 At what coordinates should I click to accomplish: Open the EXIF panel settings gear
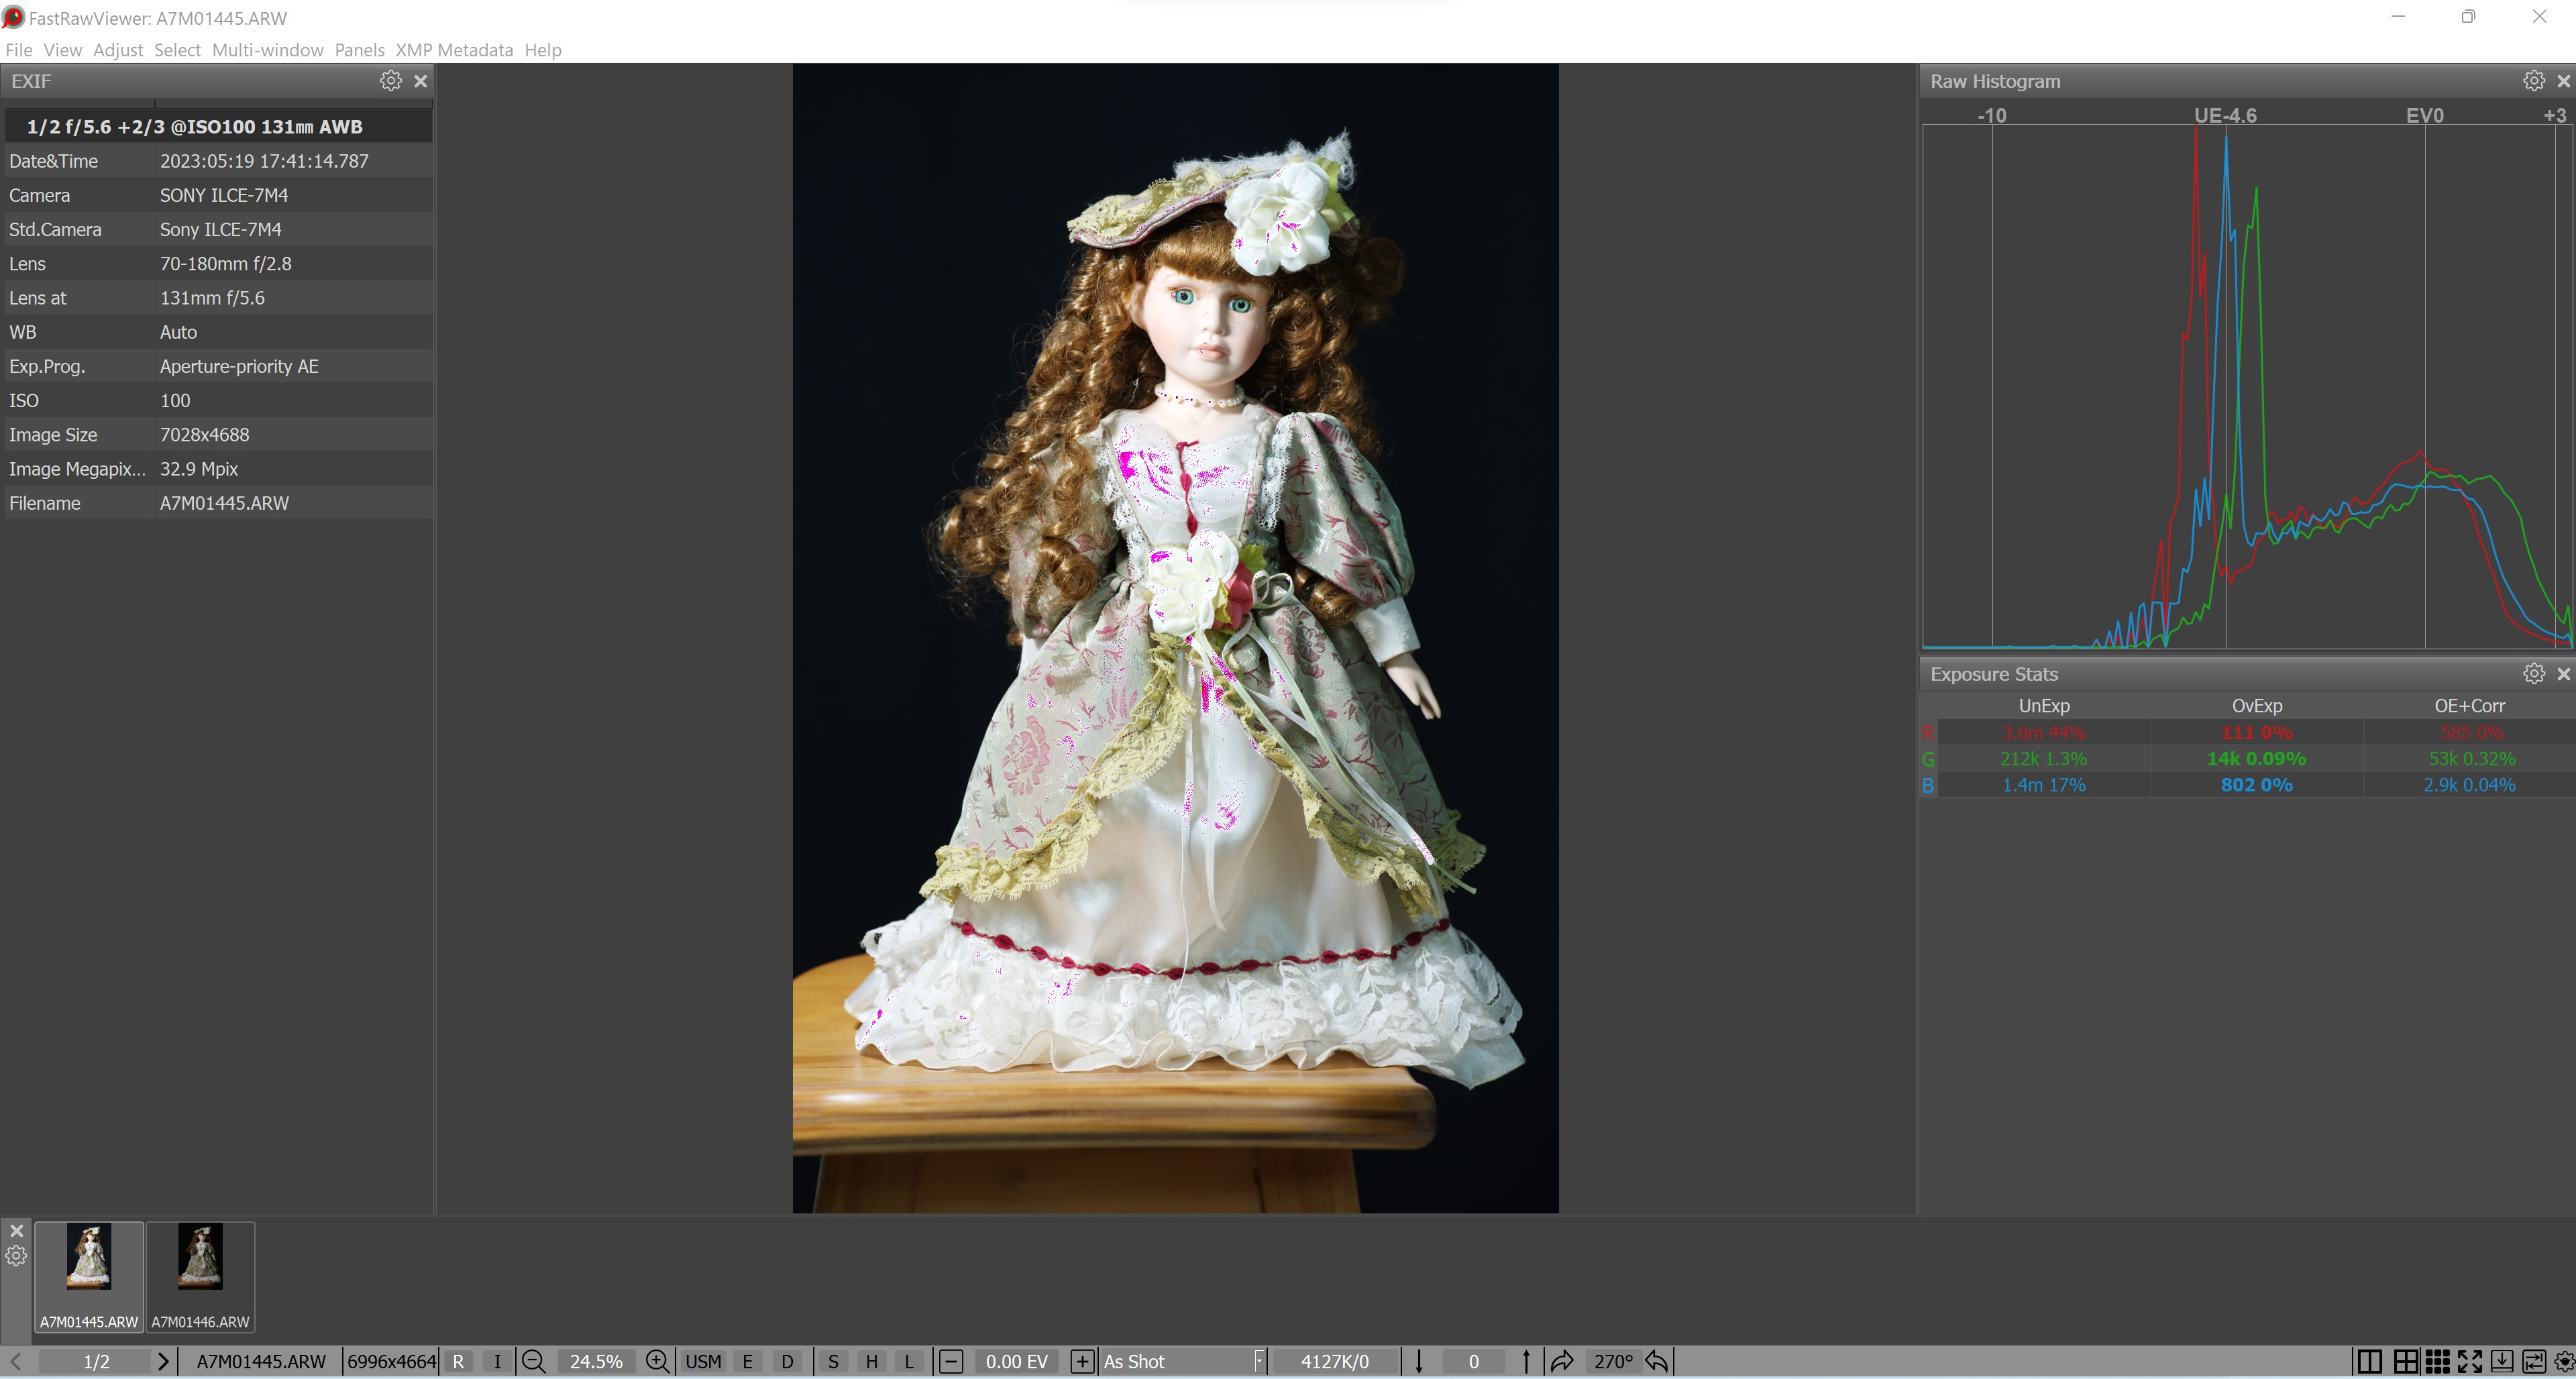[390, 81]
